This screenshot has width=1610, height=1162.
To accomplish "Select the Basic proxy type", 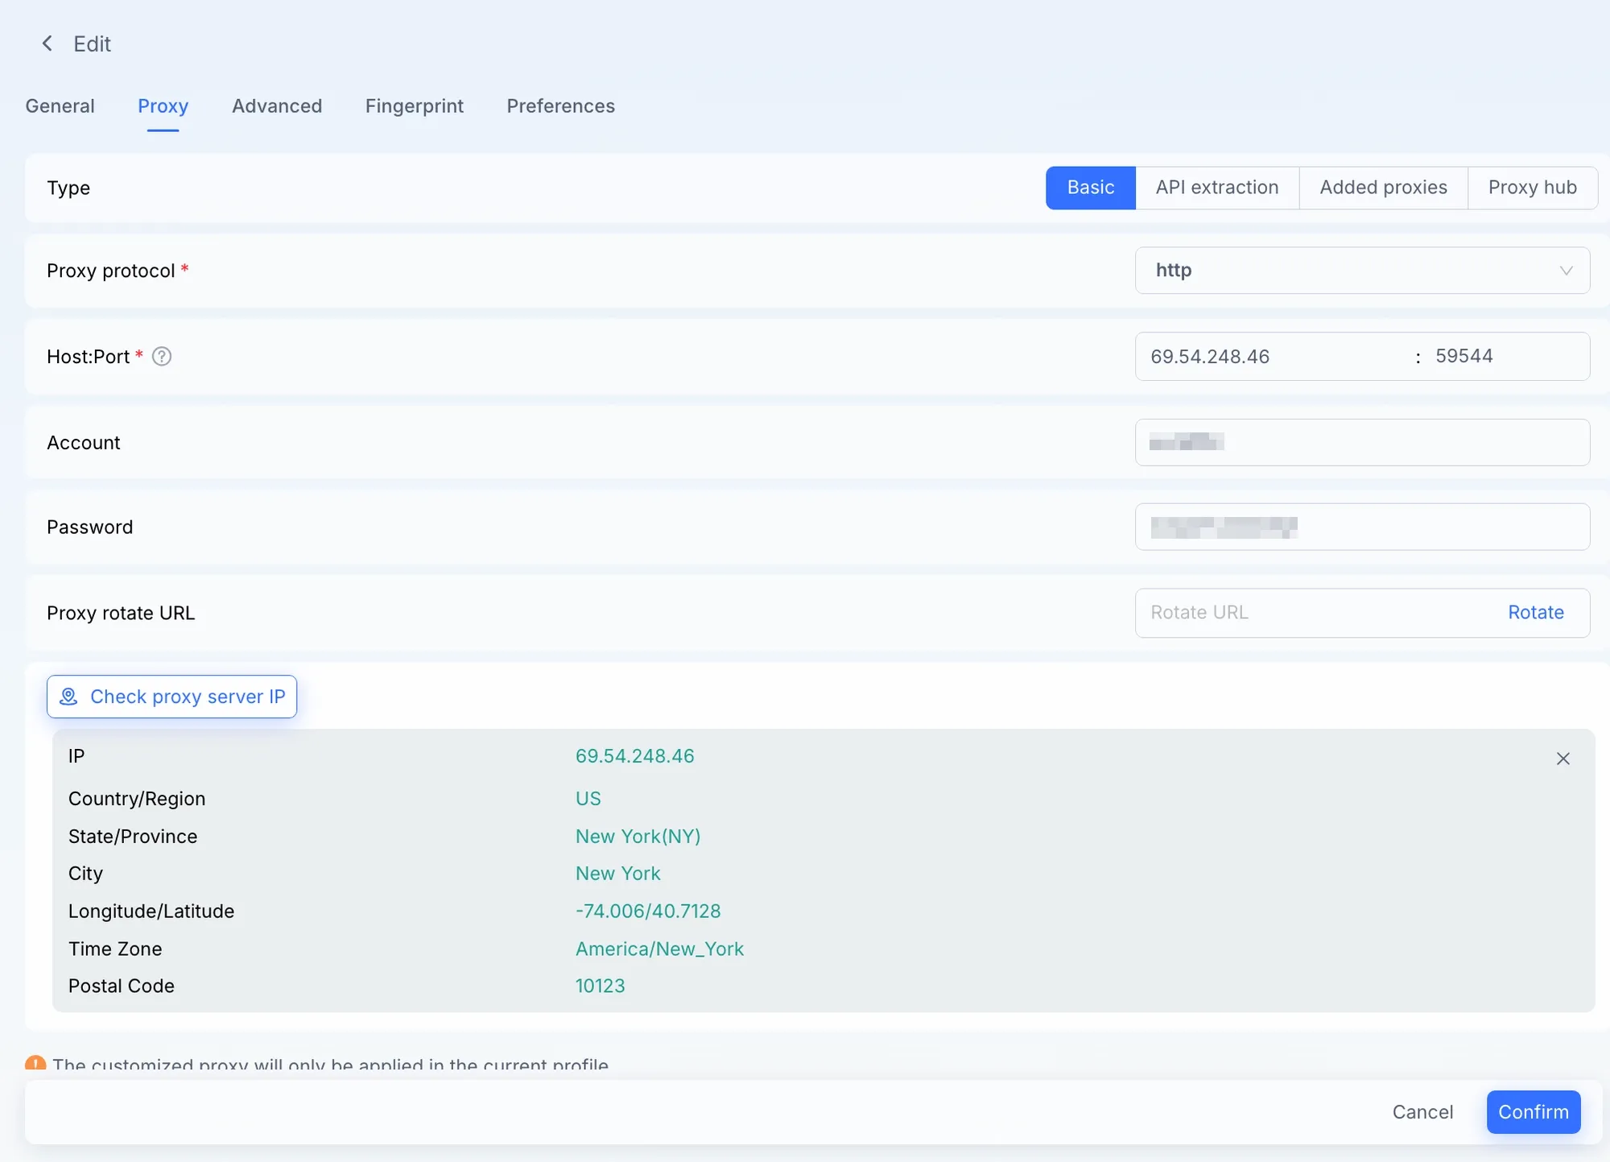I will [x=1090, y=188].
